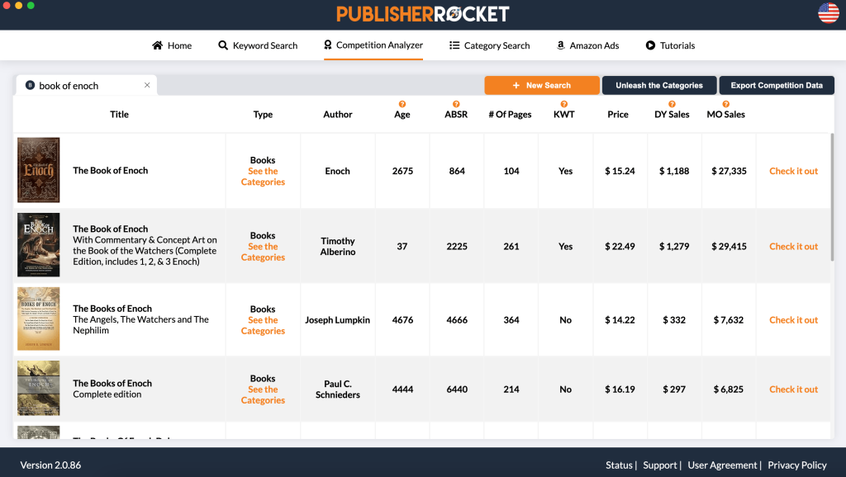Viewport: 846px width, 477px height.
Task: Click the ABSR value 4666
Action: coord(457,319)
